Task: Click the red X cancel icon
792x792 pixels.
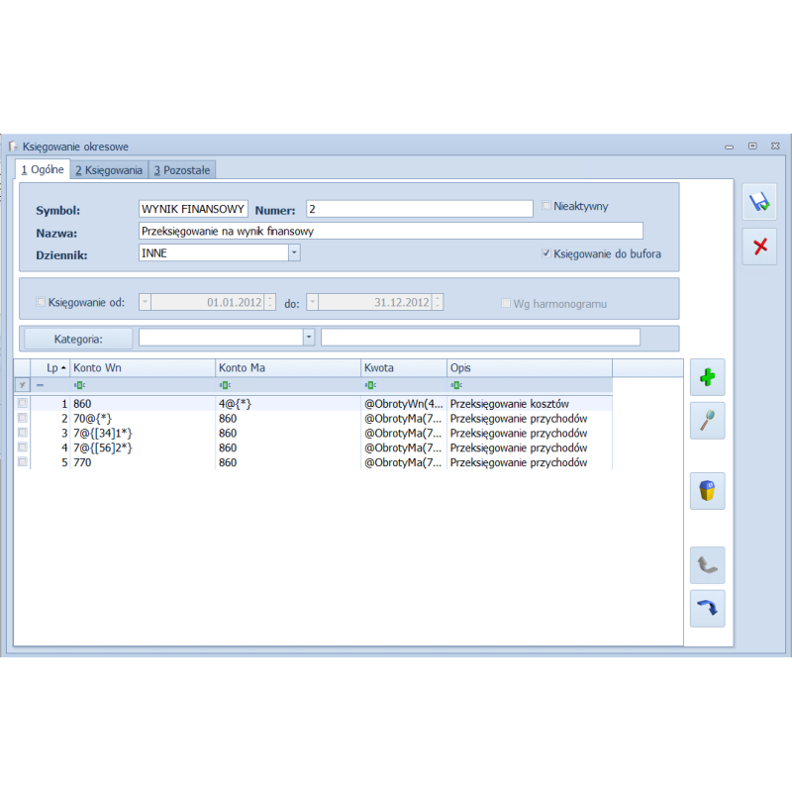Action: [x=759, y=247]
